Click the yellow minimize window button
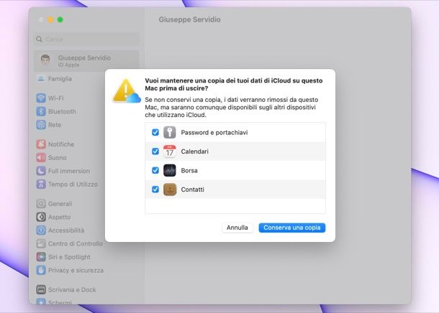This screenshot has width=439, height=313. (50, 20)
